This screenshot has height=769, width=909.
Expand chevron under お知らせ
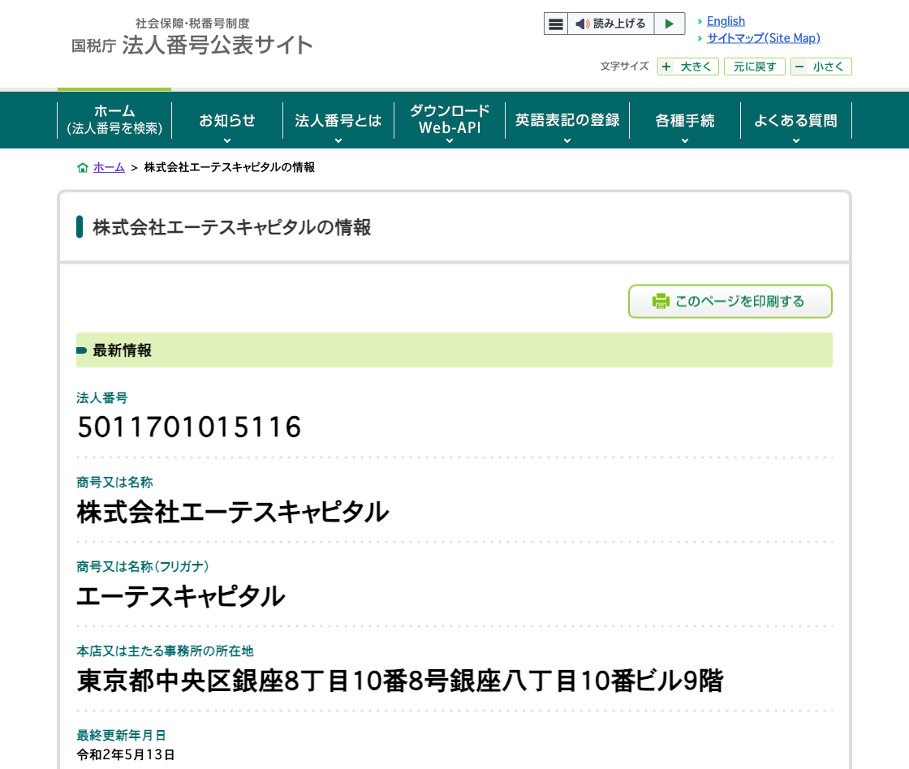coord(227,140)
